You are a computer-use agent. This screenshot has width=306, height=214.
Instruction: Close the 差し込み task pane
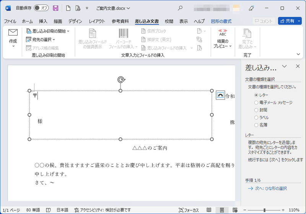298,66
